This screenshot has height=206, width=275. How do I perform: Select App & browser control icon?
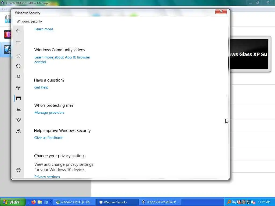coord(19,98)
